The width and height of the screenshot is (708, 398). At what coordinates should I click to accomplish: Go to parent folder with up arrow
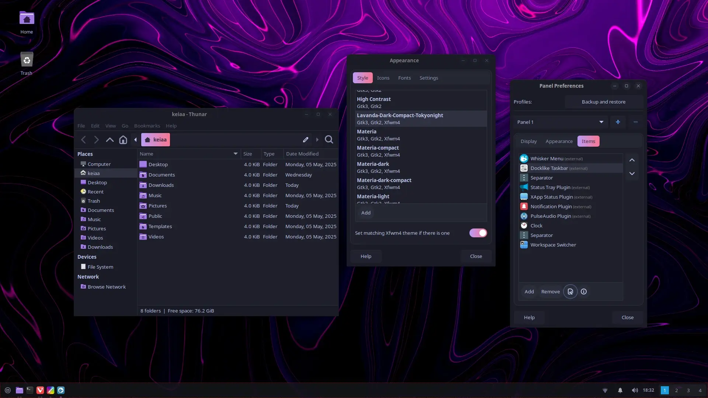[x=110, y=140]
